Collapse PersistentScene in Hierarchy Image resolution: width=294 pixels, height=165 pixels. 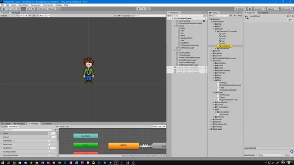[x=173, y=18]
